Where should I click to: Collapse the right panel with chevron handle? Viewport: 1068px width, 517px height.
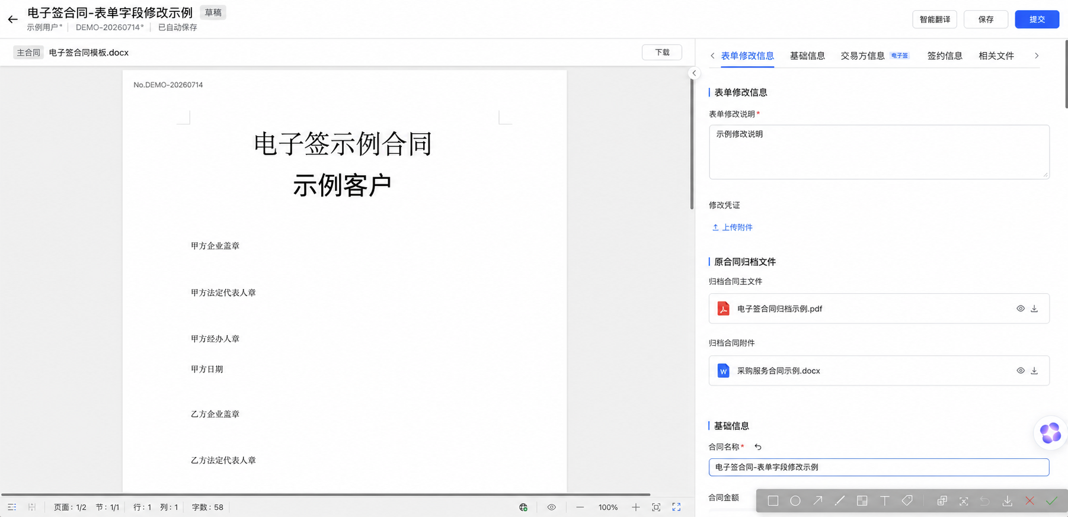(694, 73)
